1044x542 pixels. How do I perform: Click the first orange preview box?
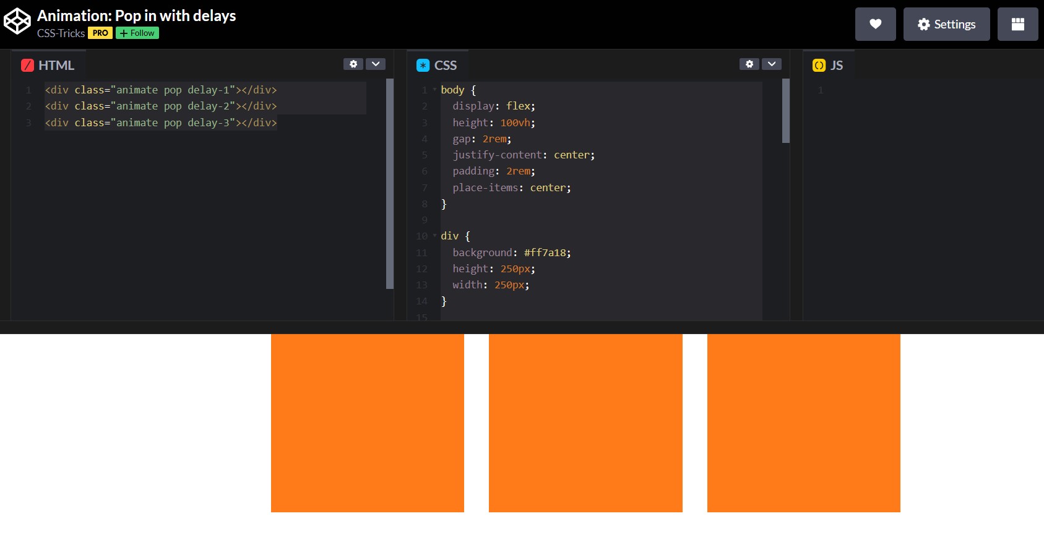pos(368,423)
